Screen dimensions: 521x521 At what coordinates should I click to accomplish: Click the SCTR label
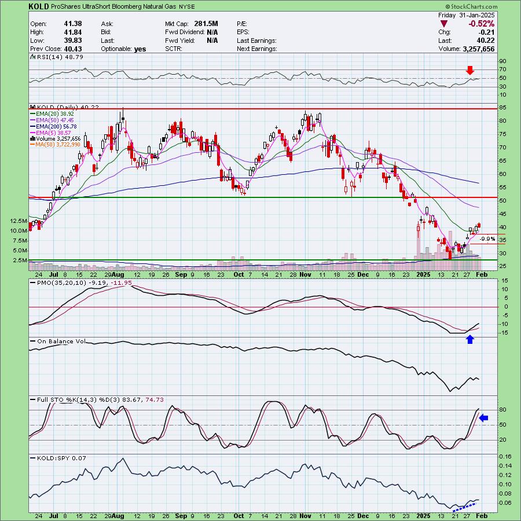173,49
